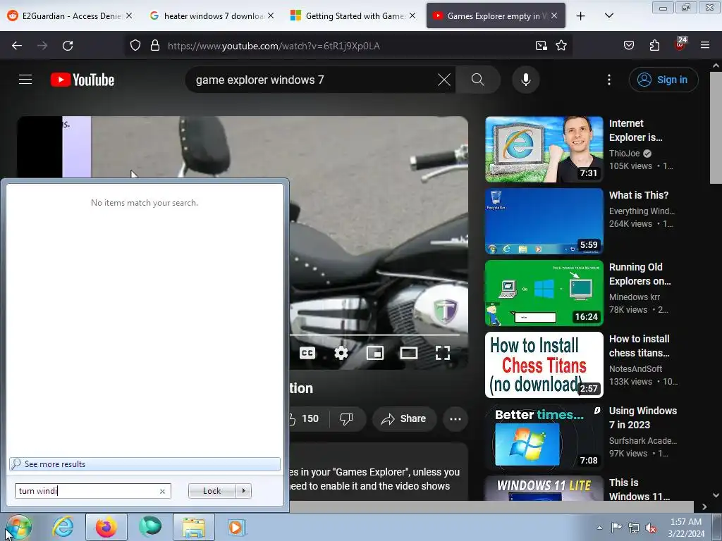Viewport: 722px width, 541px height.
Task: Open NotesAndSoft channel name
Action: [635, 369]
